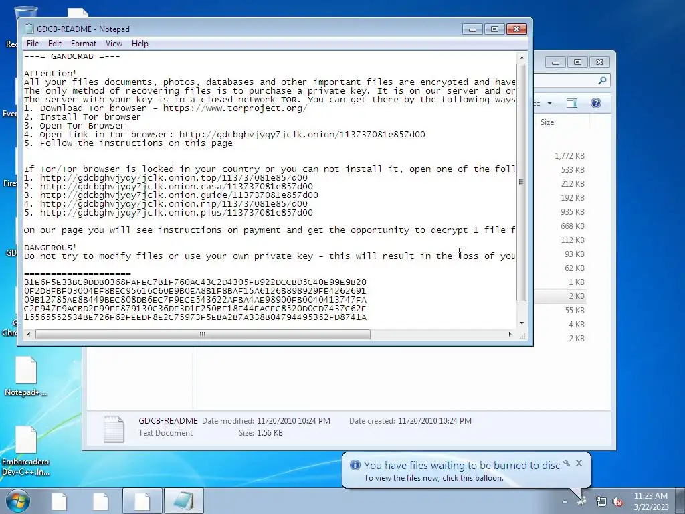685x514 pixels.
Task: Open the Help menu in Notepad
Action: coord(140,44)
